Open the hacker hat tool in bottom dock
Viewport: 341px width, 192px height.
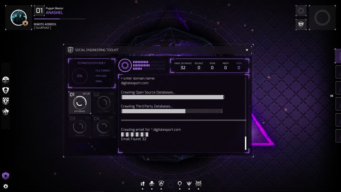point(152,184)
